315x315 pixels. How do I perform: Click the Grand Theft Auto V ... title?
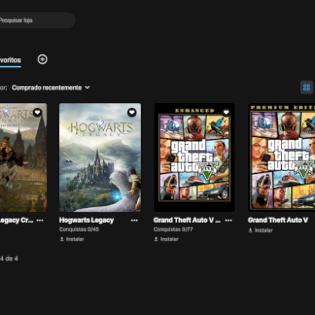pyautogui.click(x=187, y=220)
